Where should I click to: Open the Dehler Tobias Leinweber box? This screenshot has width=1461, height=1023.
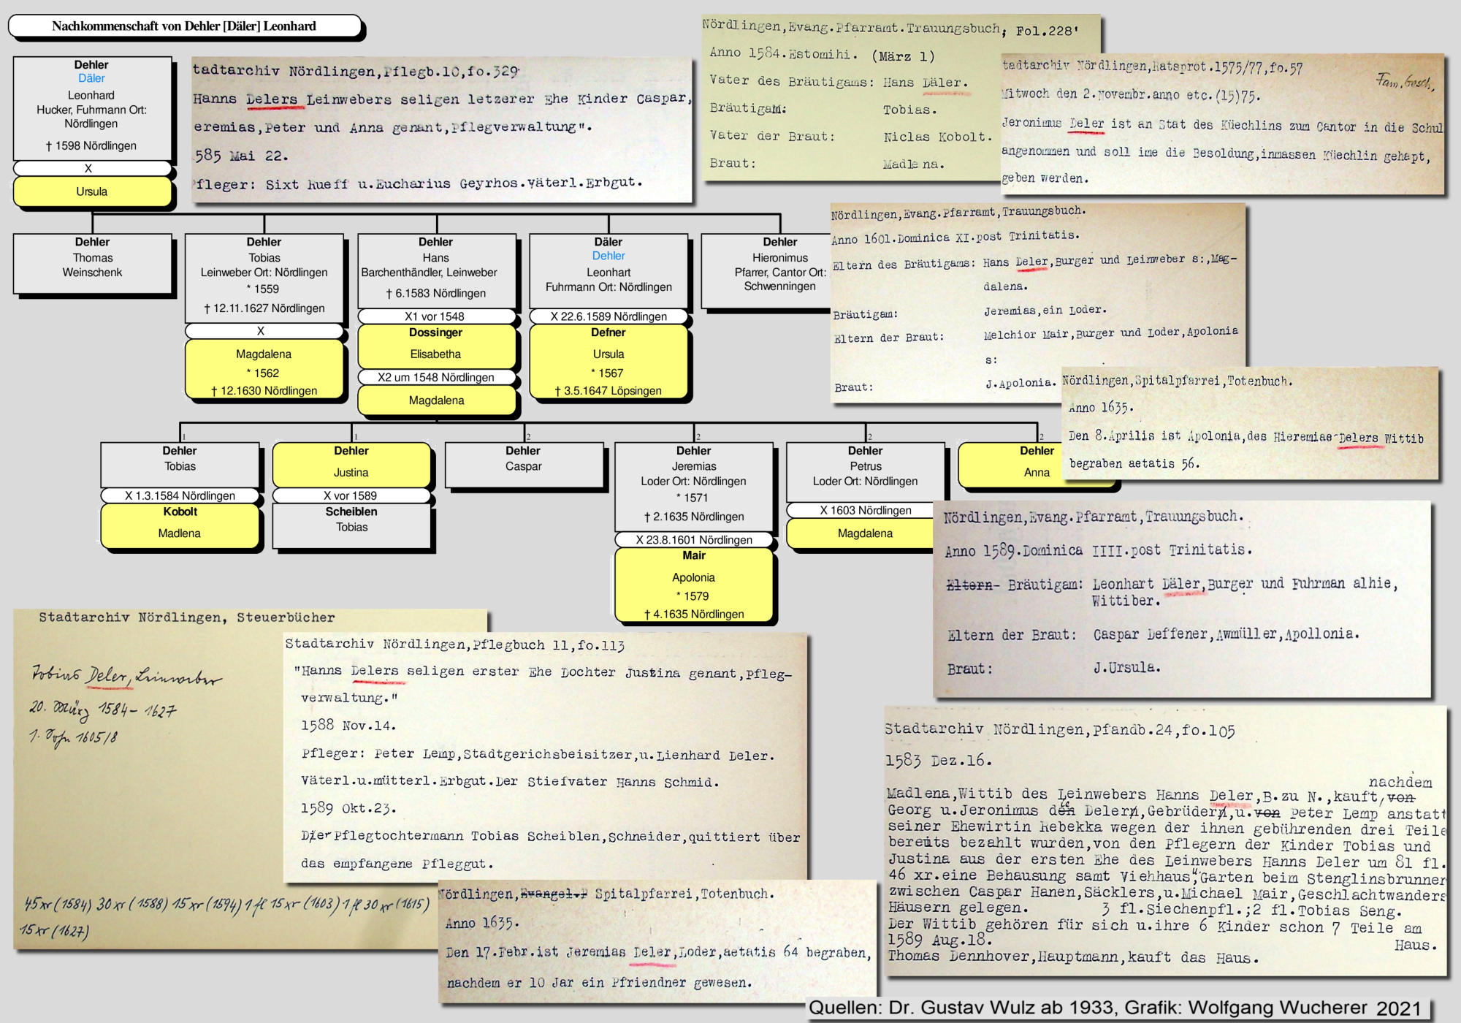point(264,277)
